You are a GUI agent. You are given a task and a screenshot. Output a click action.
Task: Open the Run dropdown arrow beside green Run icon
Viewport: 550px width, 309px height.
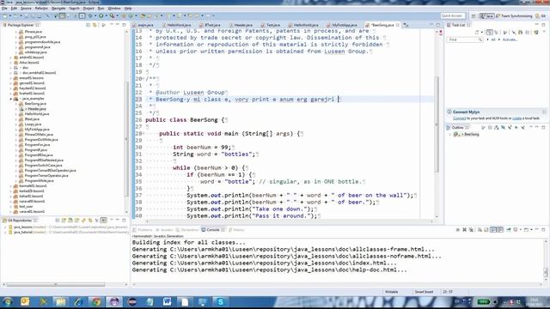[106, 15]
